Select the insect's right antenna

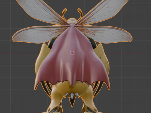point(80,14)
